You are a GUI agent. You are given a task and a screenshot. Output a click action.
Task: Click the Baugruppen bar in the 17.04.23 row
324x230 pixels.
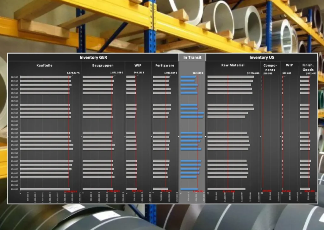(x=99, y=177)
